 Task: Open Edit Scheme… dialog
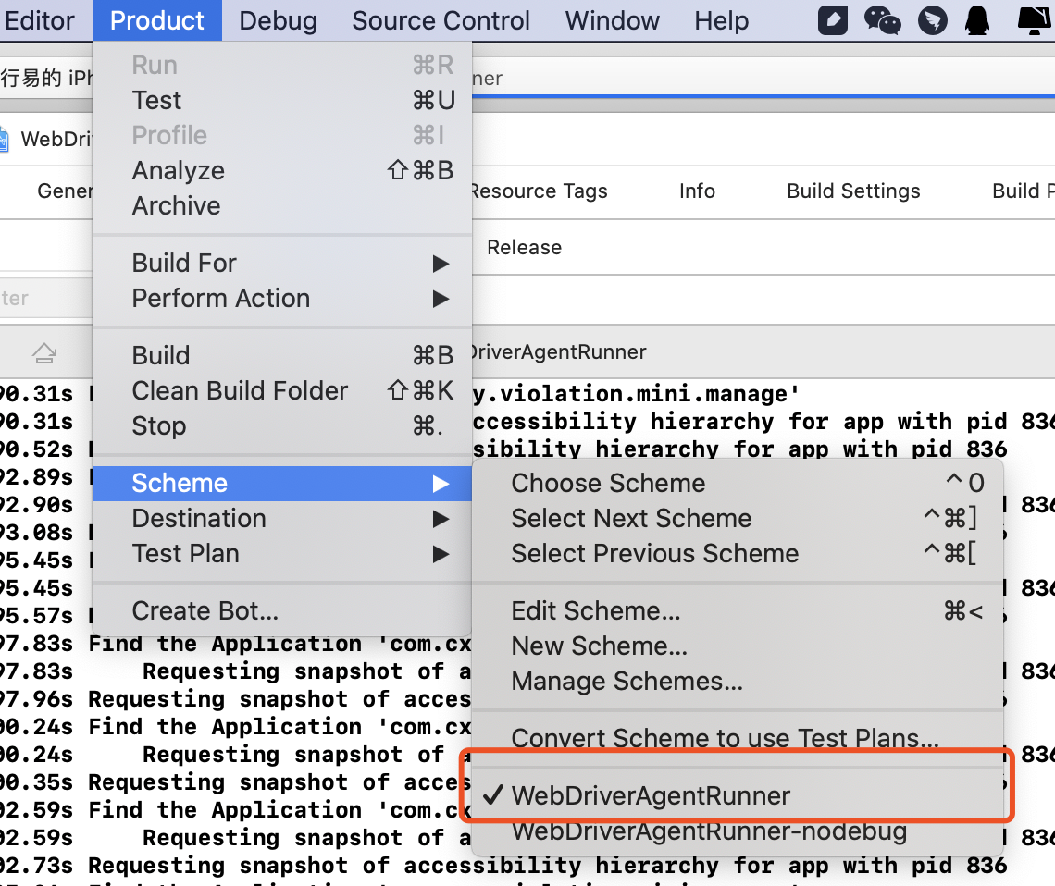(x=738, y=610)
